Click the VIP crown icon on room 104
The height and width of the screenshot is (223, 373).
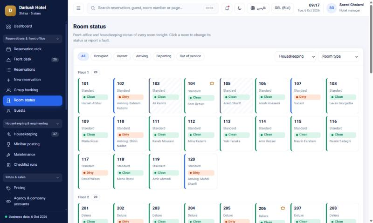(212, 83)
